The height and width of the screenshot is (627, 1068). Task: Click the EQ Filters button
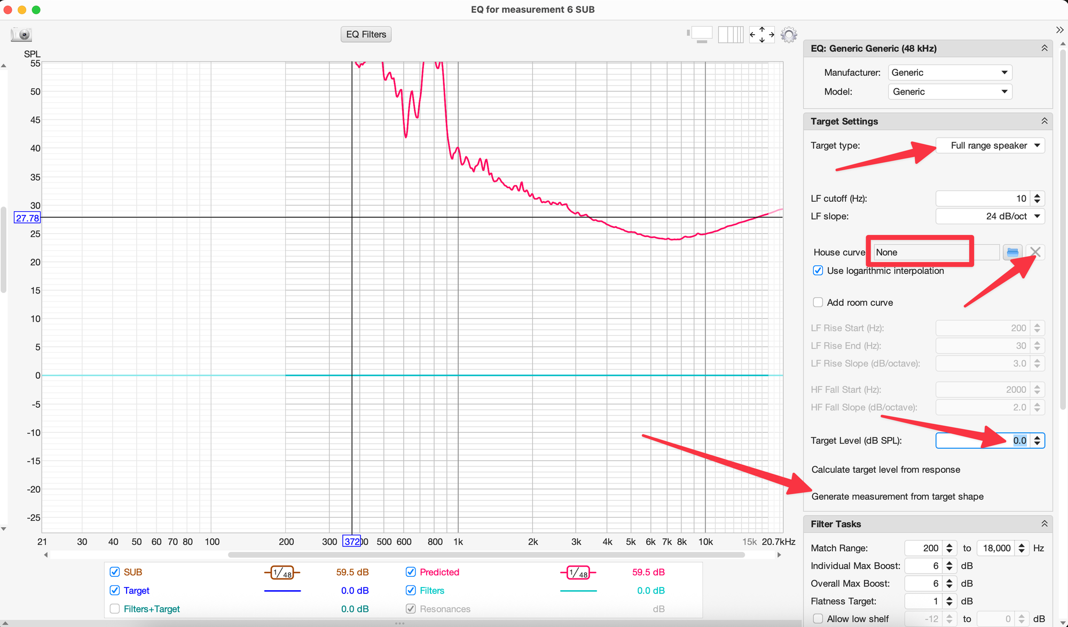click(366, 34)
